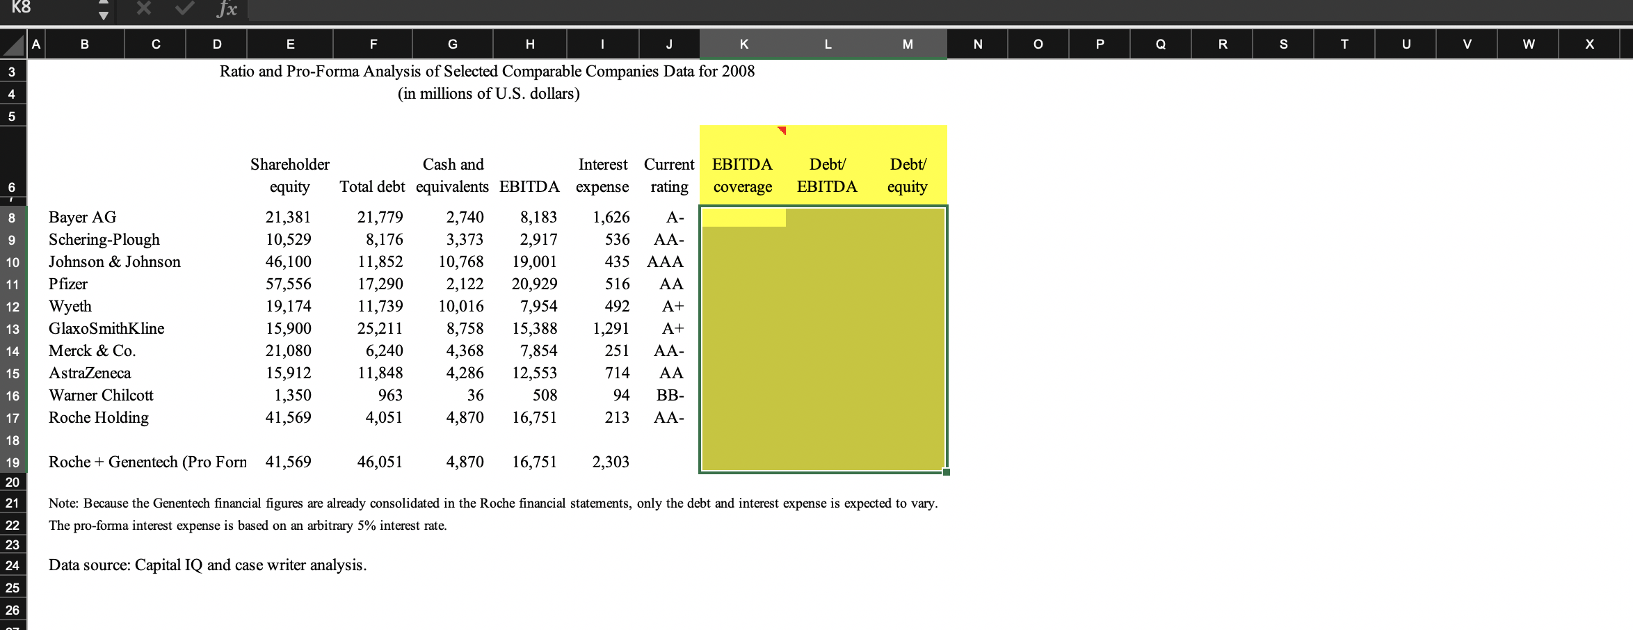
Task: Open the comment indicator in the yellow header cell
Action: click(782, 129)
